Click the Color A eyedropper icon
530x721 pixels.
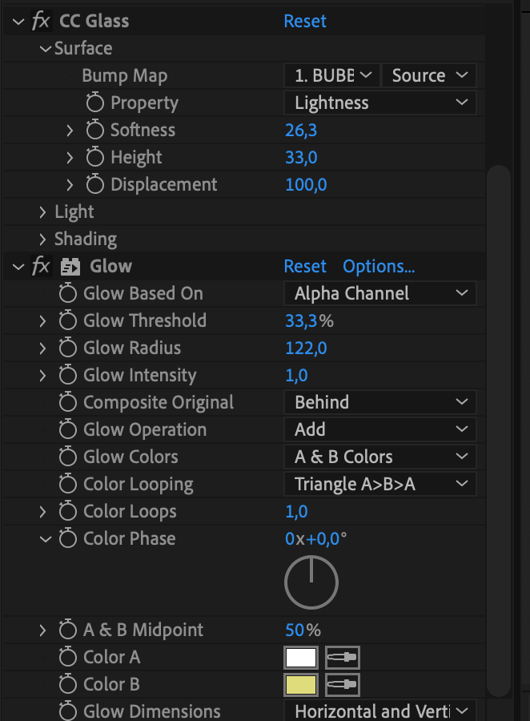342,659
